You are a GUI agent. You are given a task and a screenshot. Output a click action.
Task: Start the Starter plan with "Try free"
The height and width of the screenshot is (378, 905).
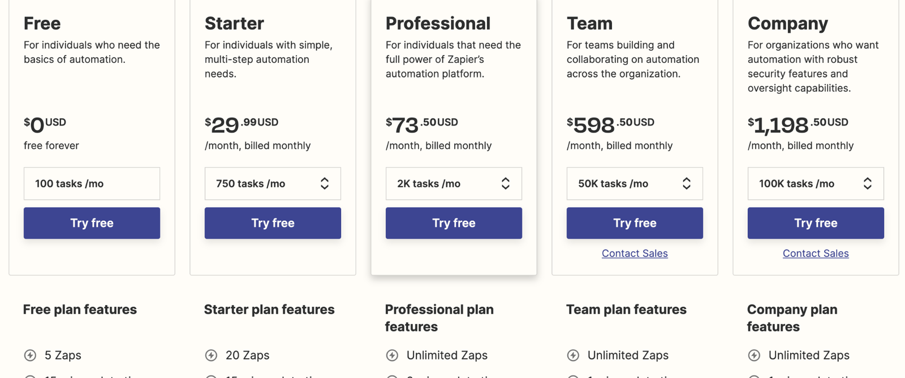[273, 223]
